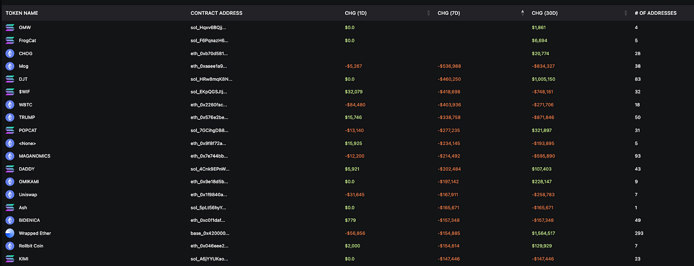Image resolution: width=694 pixels, height=266 pixels.
Task: Click the # OF ADDRESSES column header
Action: [x=655, y=13]
